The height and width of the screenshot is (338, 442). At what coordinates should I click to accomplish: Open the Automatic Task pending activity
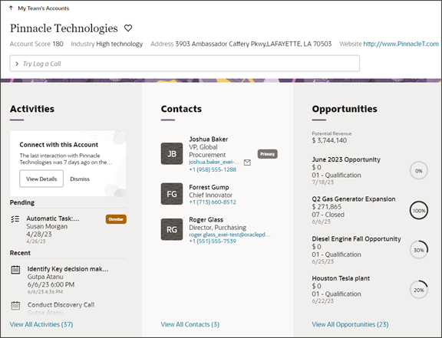coord(53,218)
